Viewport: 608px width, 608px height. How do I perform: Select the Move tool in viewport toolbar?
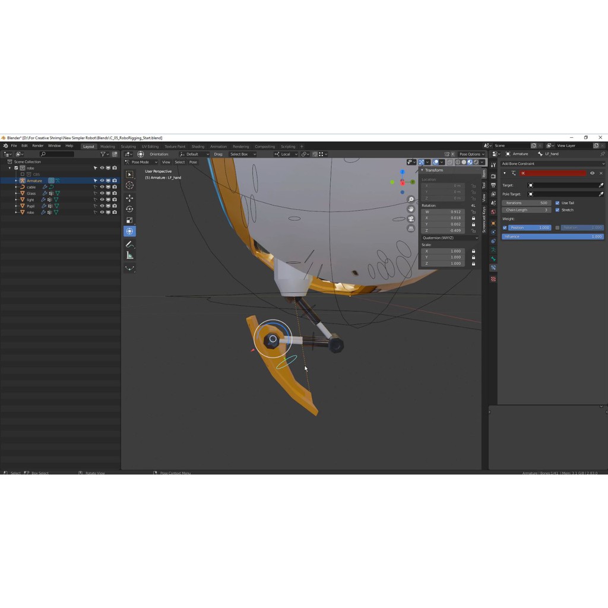[129, 198]
